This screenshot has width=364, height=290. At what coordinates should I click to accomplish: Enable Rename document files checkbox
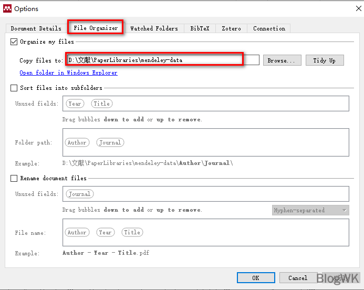(14, 179)
